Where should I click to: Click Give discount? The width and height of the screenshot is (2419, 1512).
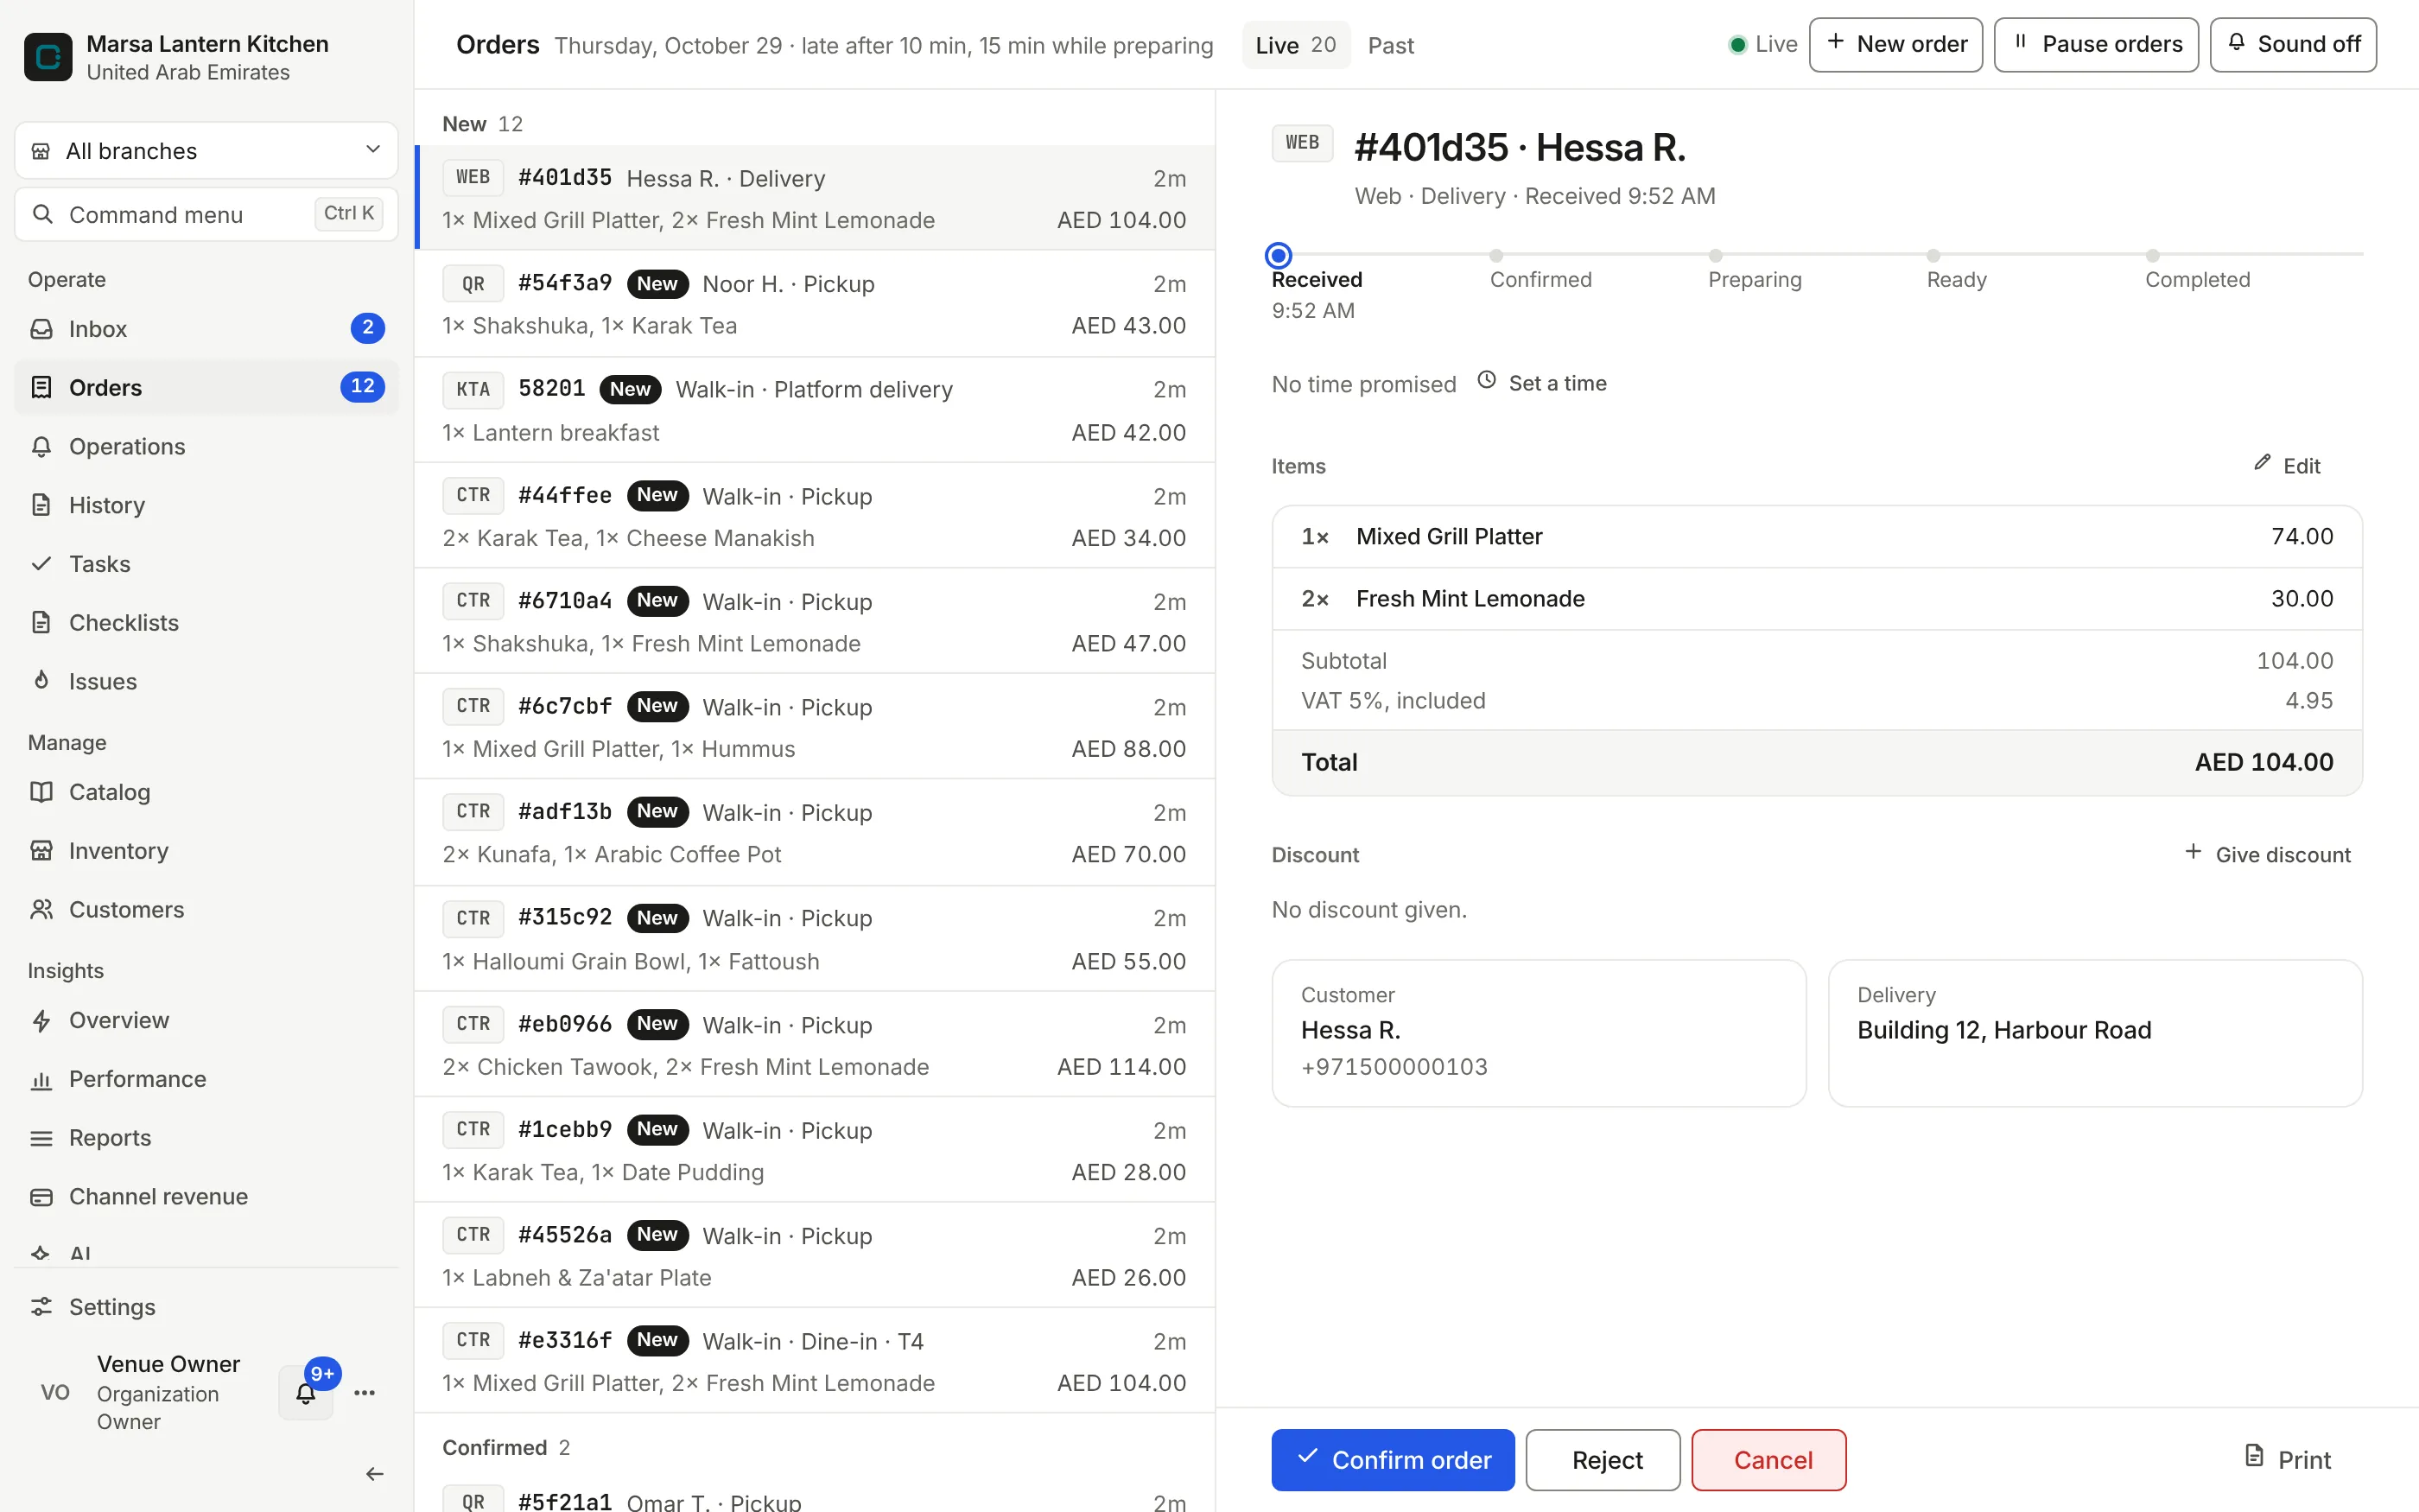click(2267, 854)
